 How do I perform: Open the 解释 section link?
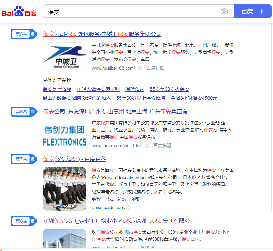(96, 199)
